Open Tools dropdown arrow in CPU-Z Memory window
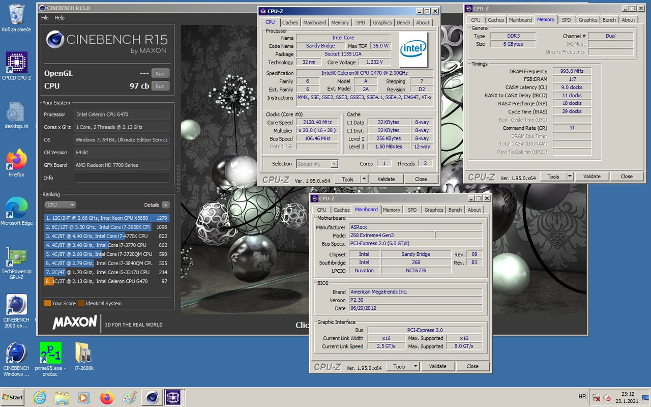The width and height of the screenshot is (651, 407). (x=570, y=177)
